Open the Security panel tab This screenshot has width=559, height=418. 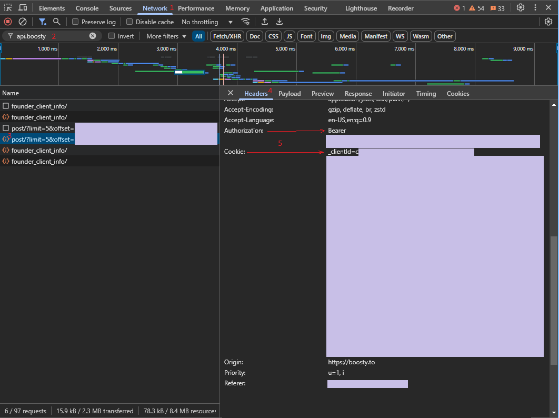point(315,8)
